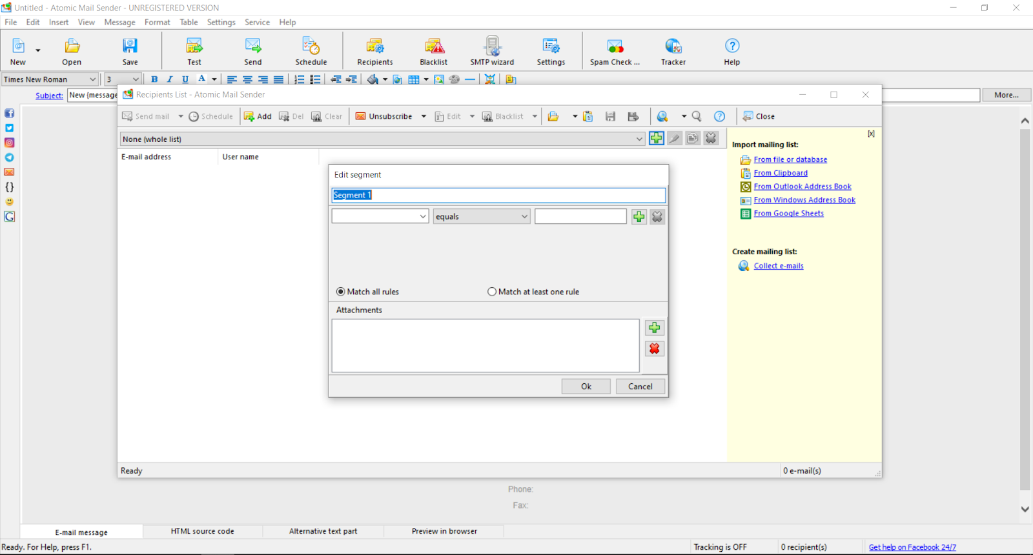The width and height of the screenshot is (1033, 555).
Task: Click the rule value input field
Action: click(x=580, y=217)
